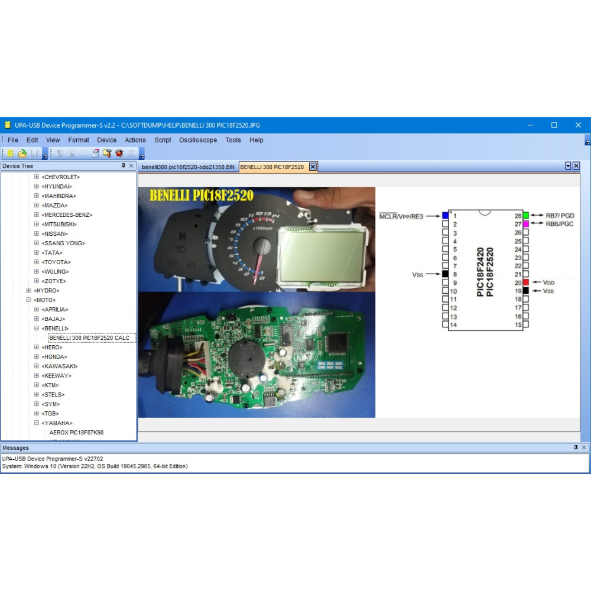
Task: Open the Device menu
Action: (x=106, y=140)
